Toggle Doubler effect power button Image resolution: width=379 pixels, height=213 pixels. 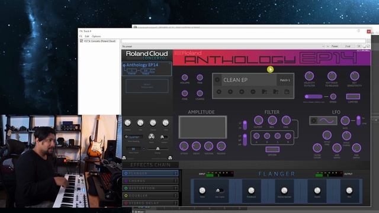[x=126, y=195]
